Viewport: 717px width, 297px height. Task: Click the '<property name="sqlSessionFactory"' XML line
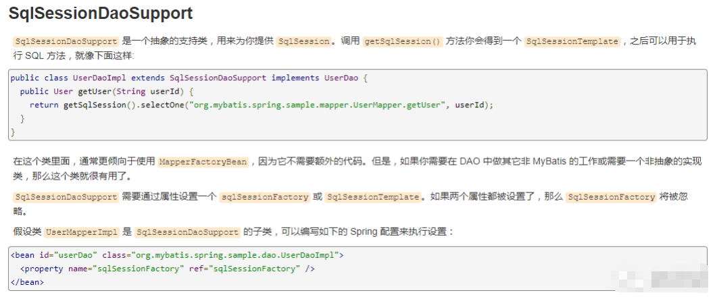(168, 269)
